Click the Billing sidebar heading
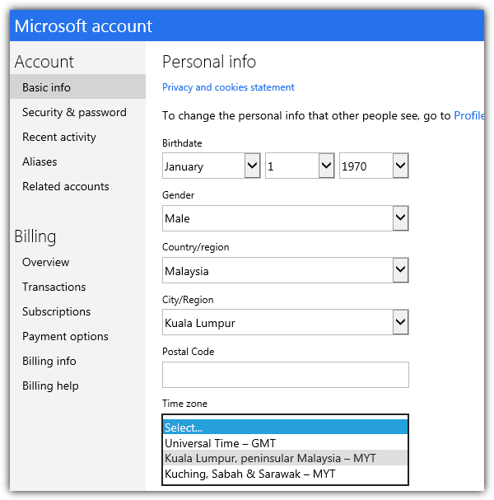Screen dimensions: 494x500 35,236
